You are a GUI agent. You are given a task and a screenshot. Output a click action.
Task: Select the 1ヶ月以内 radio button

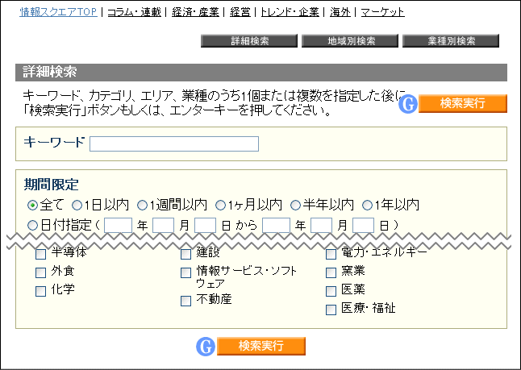221,206
